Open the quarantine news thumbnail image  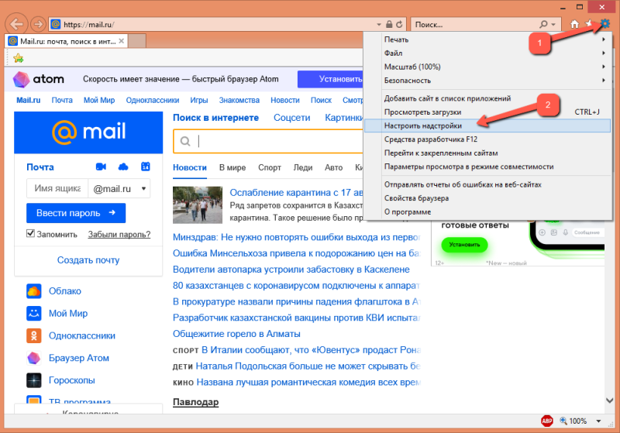[198, 205]
